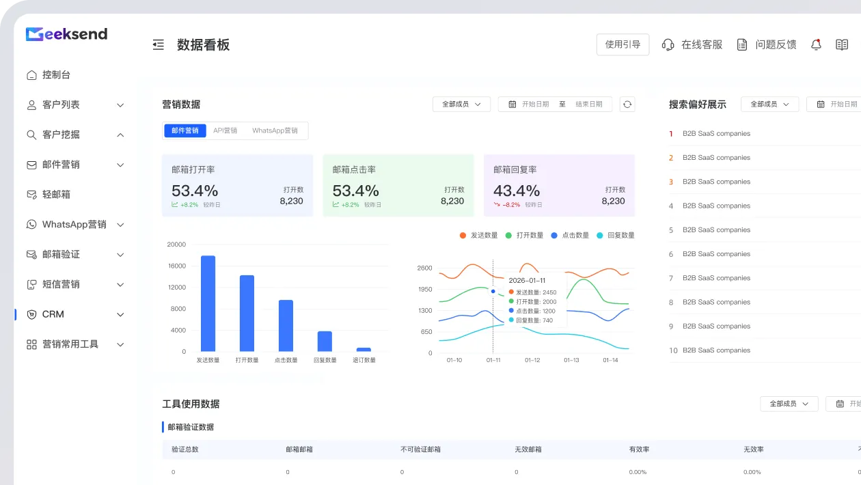Click the 营销常用工具 grid icon
This screenshot has width=861, height=485.
(x=31, y=345)
